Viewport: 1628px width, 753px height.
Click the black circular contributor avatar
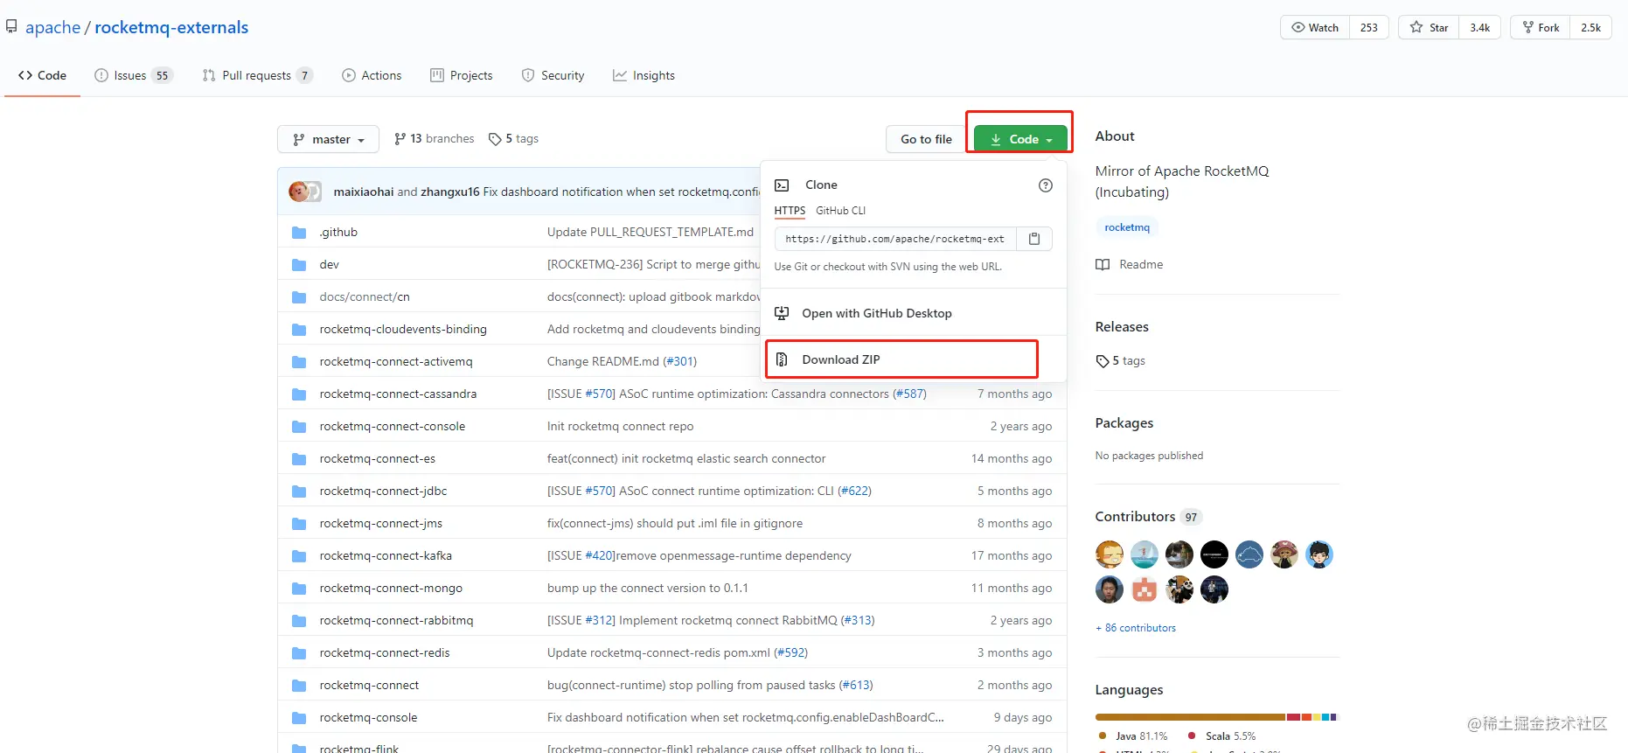tap(1214, 554)
